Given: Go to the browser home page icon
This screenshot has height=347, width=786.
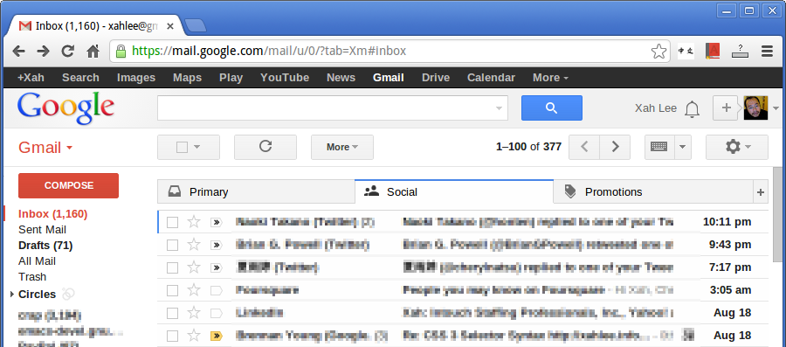Looking at the screenshot, I should (x=93, y=51).
